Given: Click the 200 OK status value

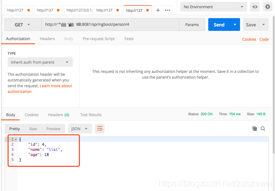Looking at the screenshot, I should coord(207,114).
